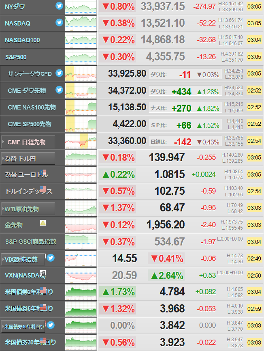
Task: Click Twitter icon next to サンデーダウCFD
Action: (x=59, y=73)
